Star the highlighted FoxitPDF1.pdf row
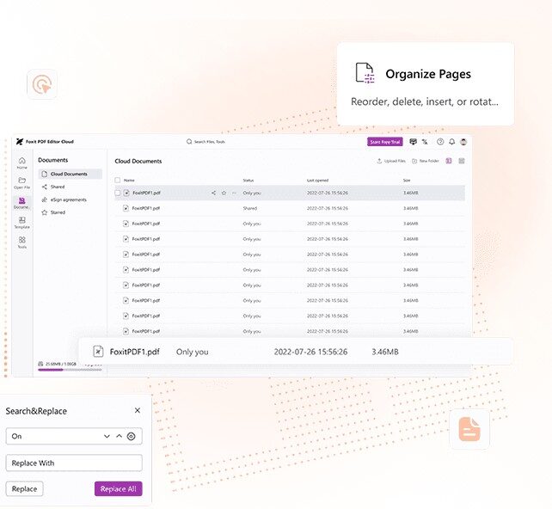Image resolution: width=552 pixels, height=509 pixels. click(x=224, y=193)
